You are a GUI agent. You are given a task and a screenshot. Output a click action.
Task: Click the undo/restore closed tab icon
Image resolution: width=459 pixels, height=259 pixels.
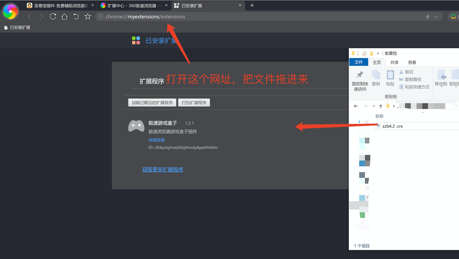pos(76,17)
